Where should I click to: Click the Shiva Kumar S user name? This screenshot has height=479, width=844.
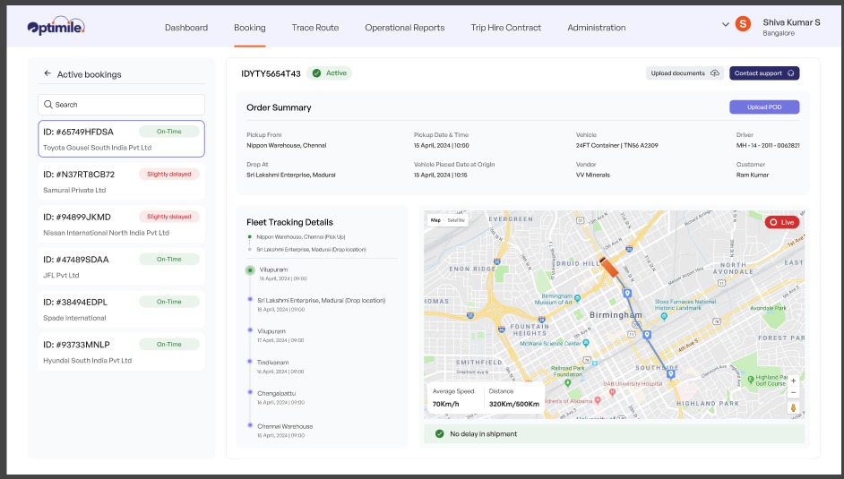[x=791, y=22]
